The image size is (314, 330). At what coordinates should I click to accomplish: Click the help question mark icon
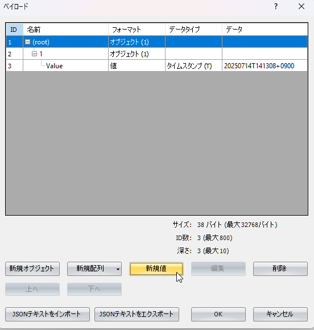[x=276, y=6]
